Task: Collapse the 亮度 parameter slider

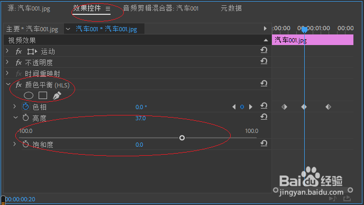Action: 15,118
